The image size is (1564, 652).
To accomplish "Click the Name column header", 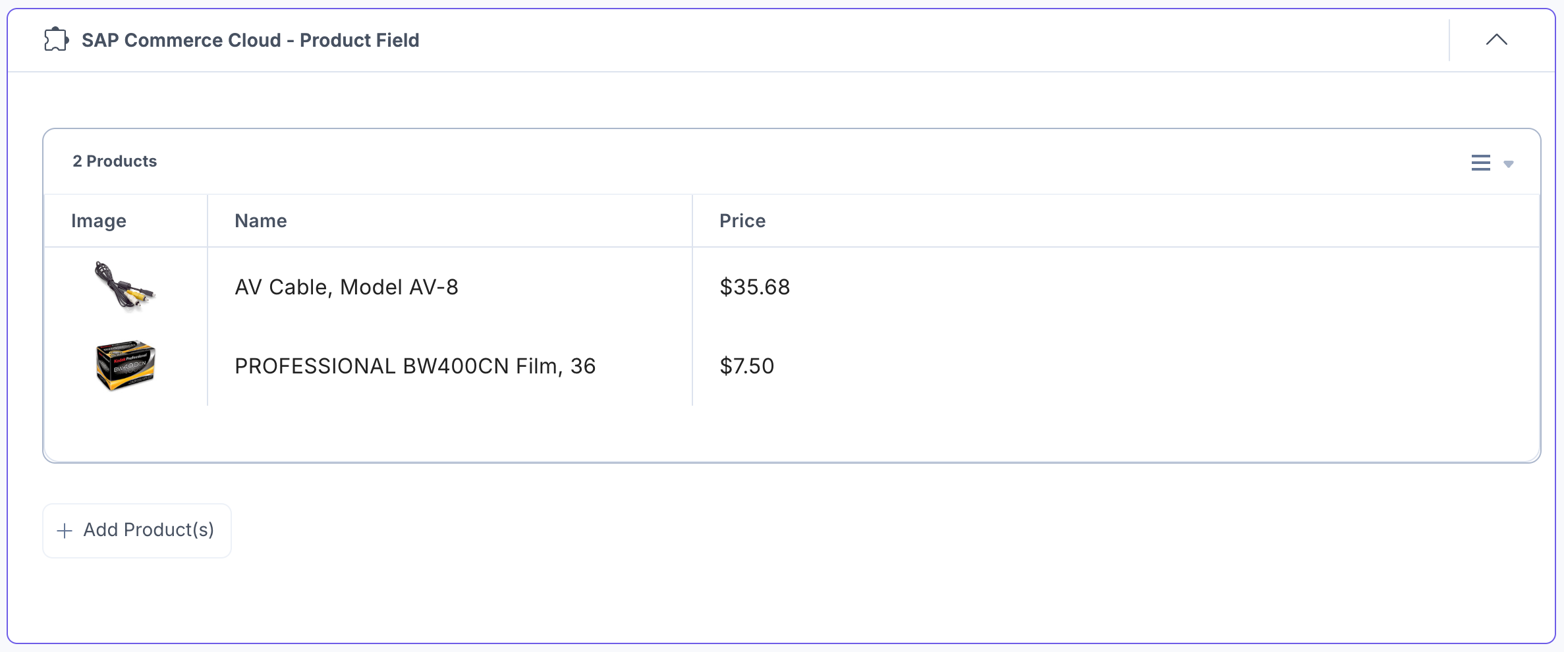I will pyautogui.click(x=261, y=221).
